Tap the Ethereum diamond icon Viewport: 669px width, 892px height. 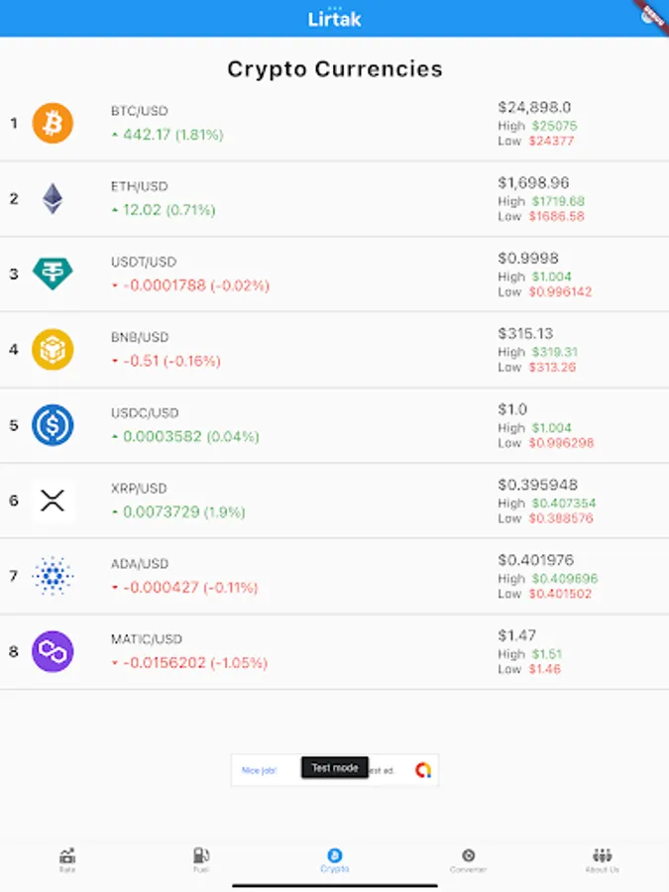(53, 198)
